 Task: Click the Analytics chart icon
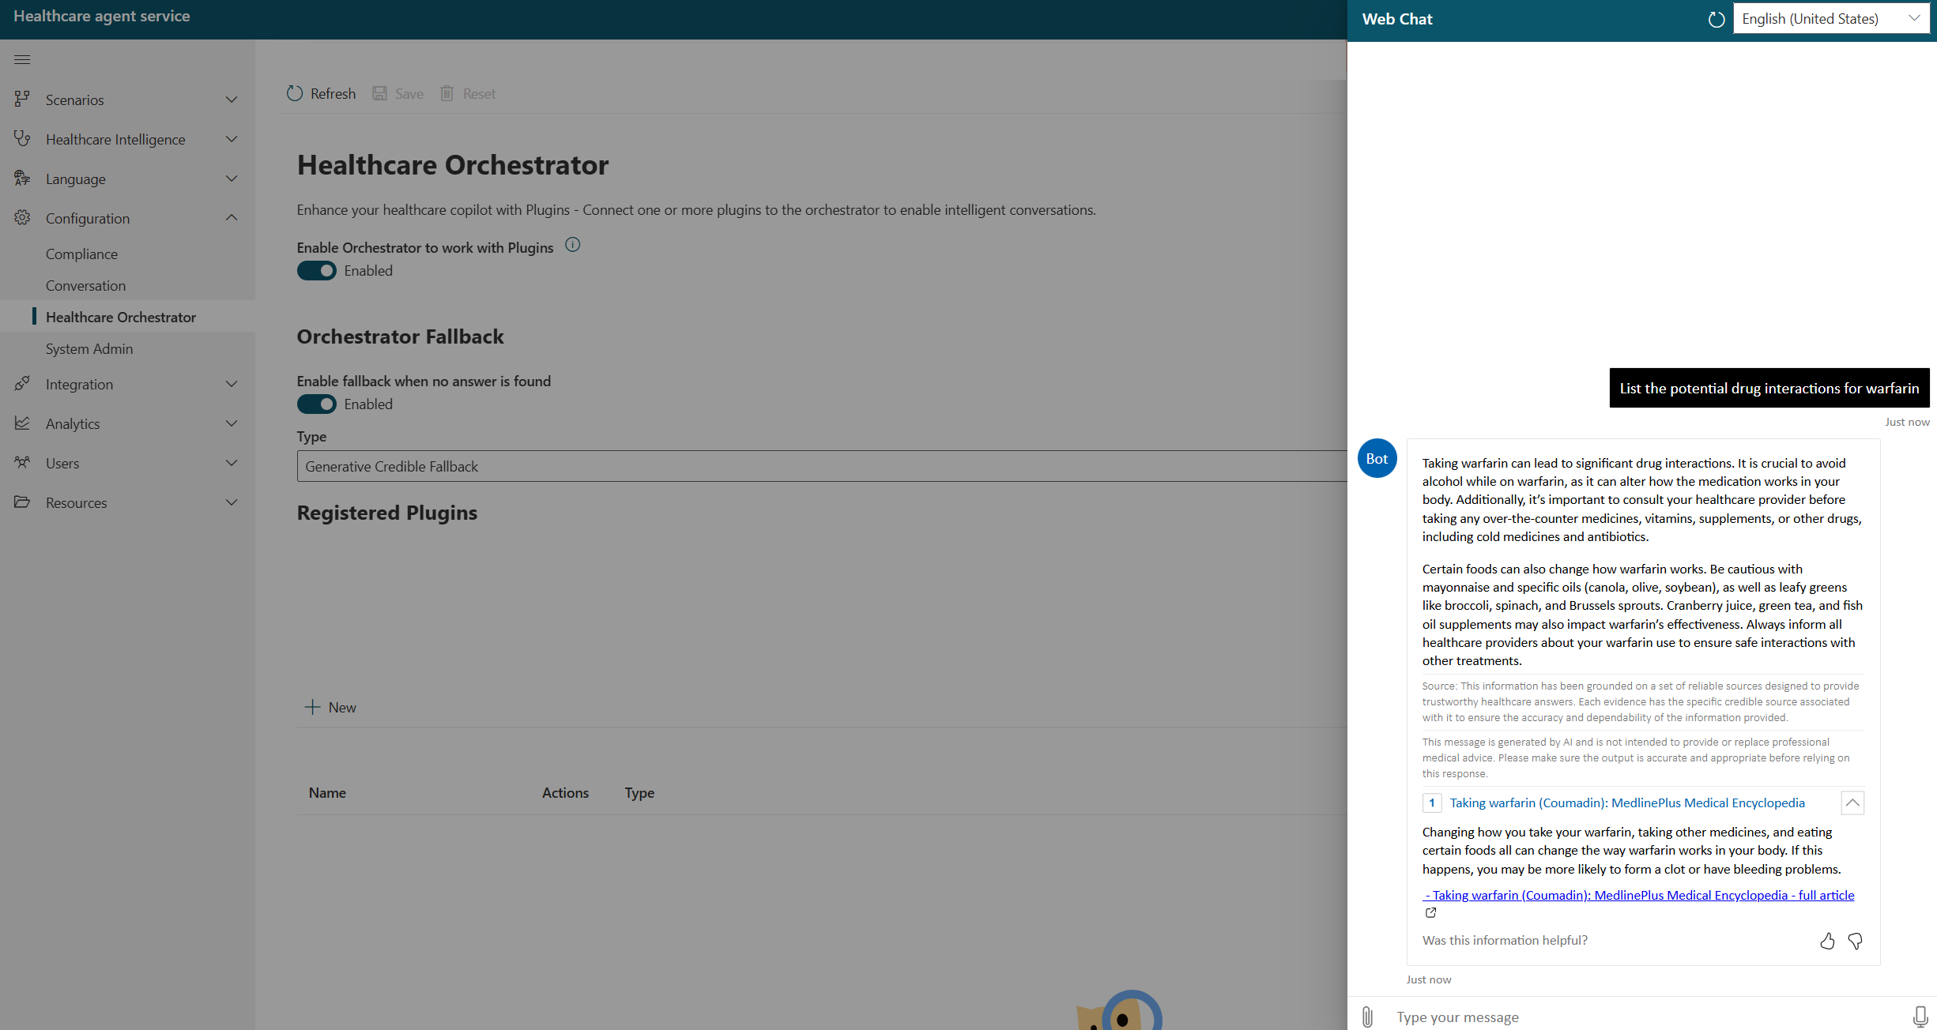click(21, 423)
